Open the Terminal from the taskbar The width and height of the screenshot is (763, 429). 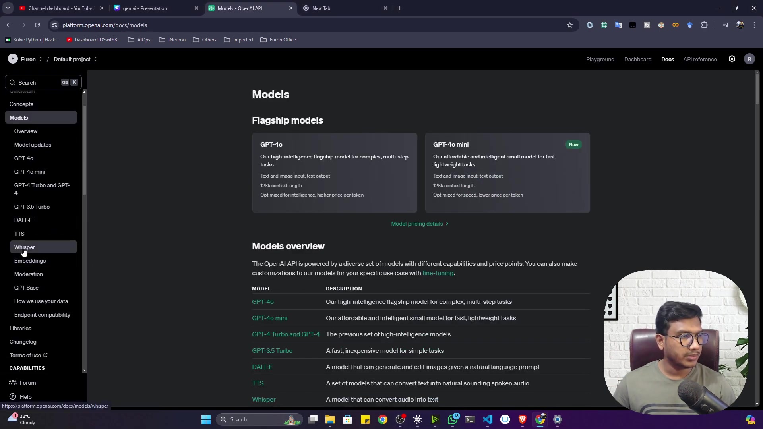click(x=470, y=419)
